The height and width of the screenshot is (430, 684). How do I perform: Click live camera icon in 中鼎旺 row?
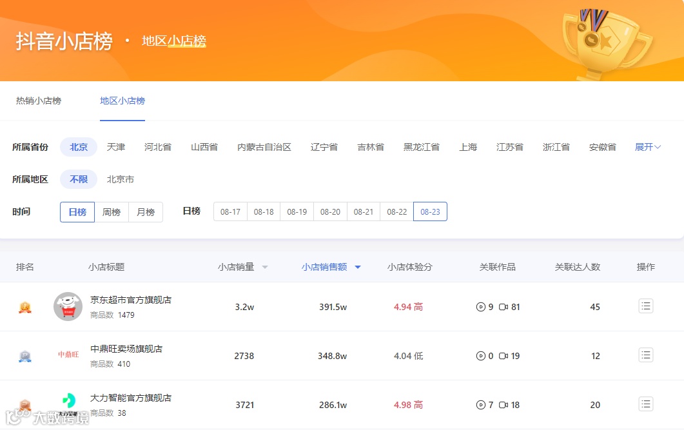(503, 356)
